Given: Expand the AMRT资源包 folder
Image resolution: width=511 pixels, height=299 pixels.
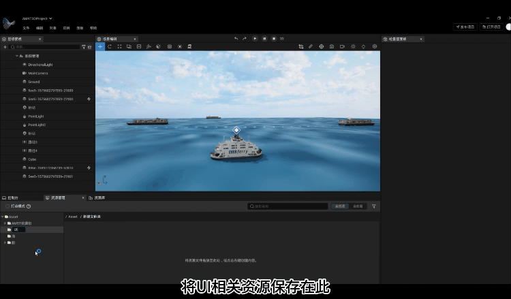Looking at the screenshot, I should [5, 223].
